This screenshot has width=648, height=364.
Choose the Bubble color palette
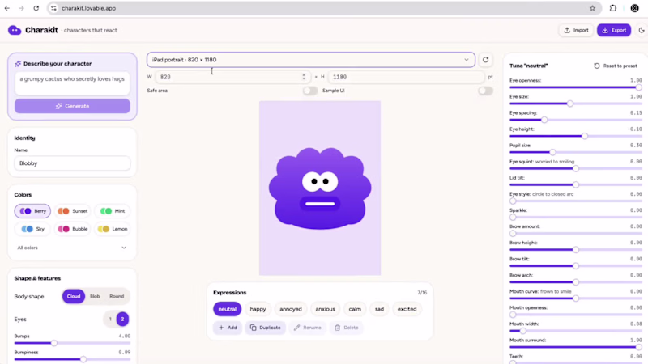(73, 229)
